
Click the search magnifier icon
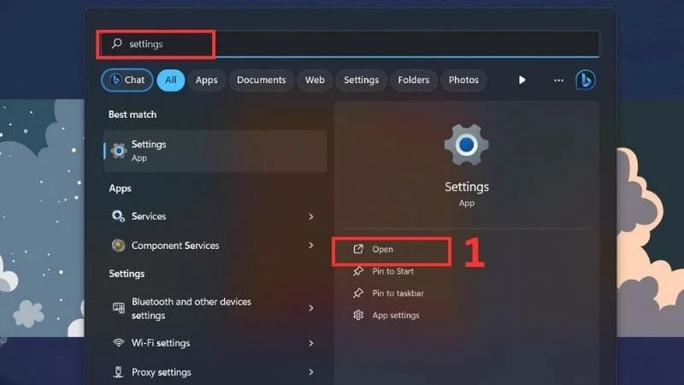coord(116,44)
